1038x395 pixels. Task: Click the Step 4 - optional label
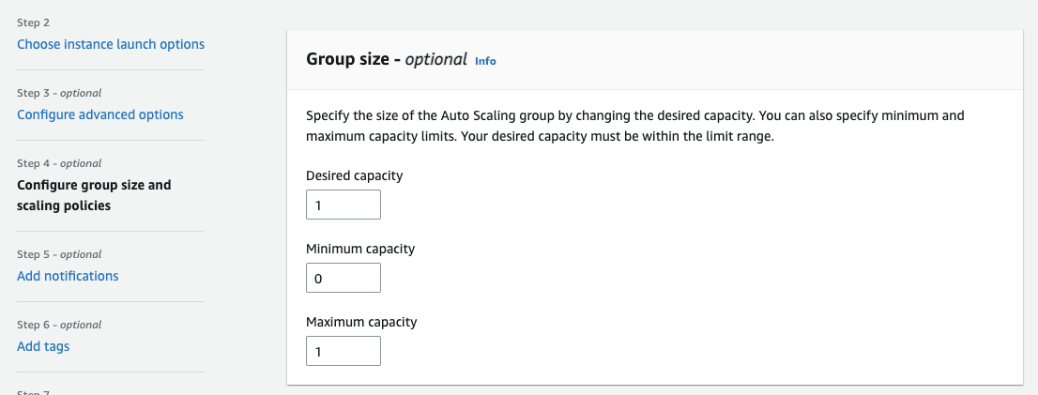pyautogui.click(x=59, y=163)
